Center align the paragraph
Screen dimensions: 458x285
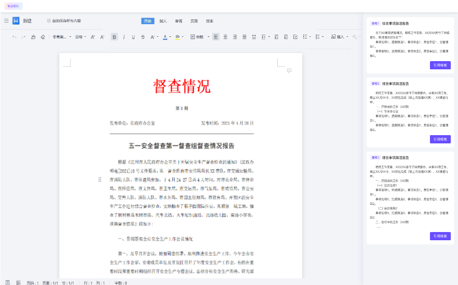coord(225,37)
